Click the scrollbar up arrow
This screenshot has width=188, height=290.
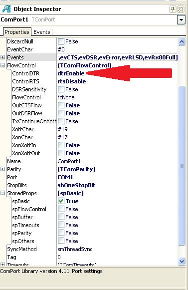(x=182, y=42)
